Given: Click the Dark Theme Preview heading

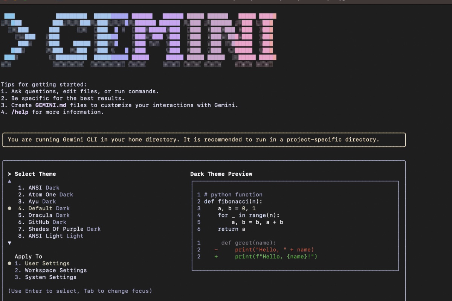Looking at the screenshot, I should pyautogui.click(x=221, y=174).
